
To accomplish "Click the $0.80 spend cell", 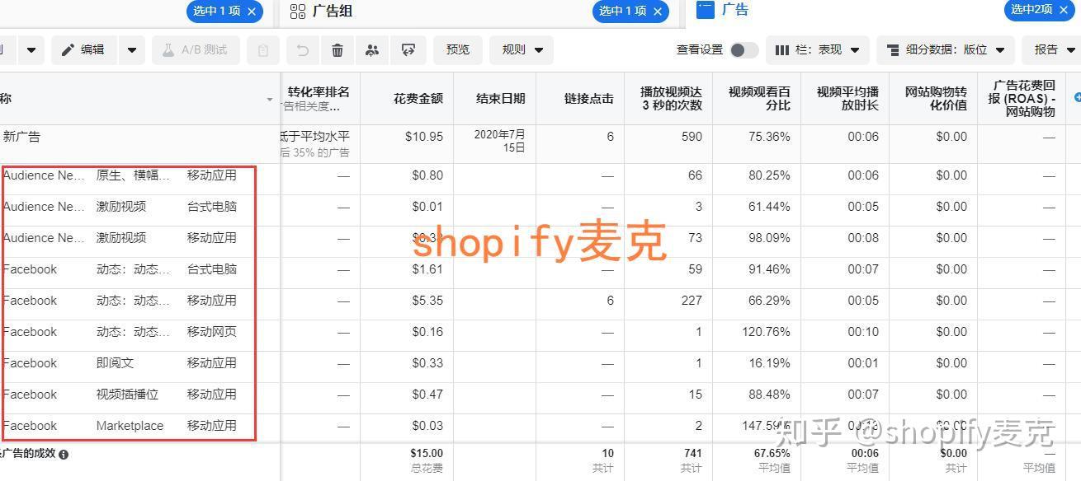I will point(427,175).
